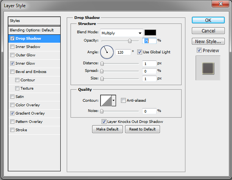Click the Opacity slider handle
The width and height of the screenshot is (232, 180).
[x=130, y=41]
